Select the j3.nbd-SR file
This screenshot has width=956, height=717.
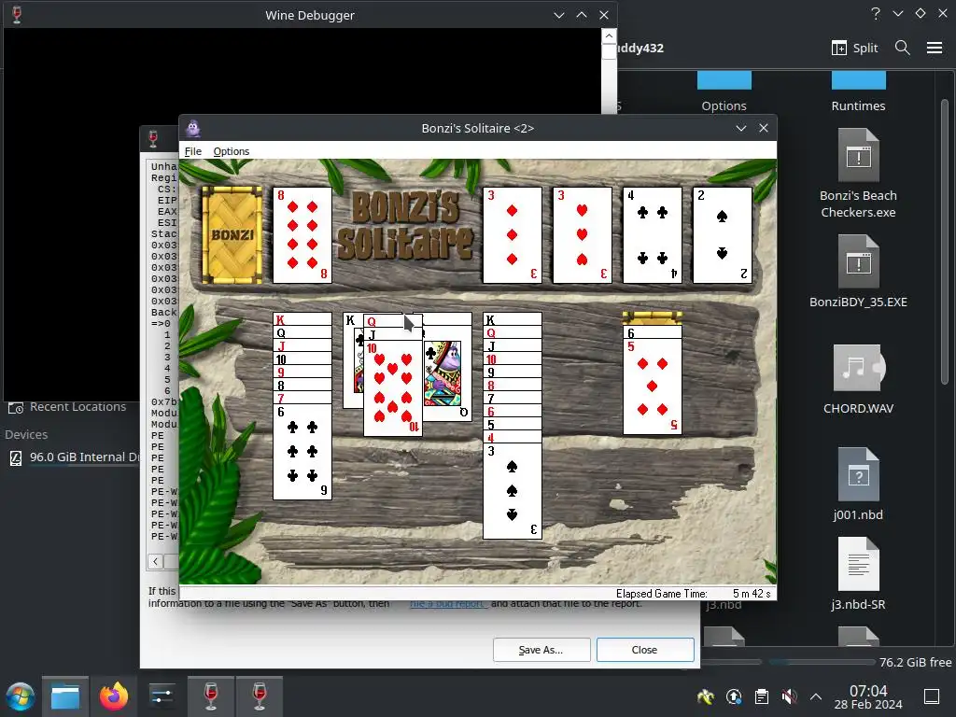tap(858, 573)
